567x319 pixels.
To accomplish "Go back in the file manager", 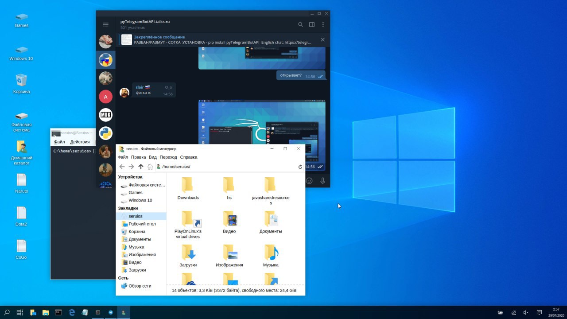I will point(122,167).
